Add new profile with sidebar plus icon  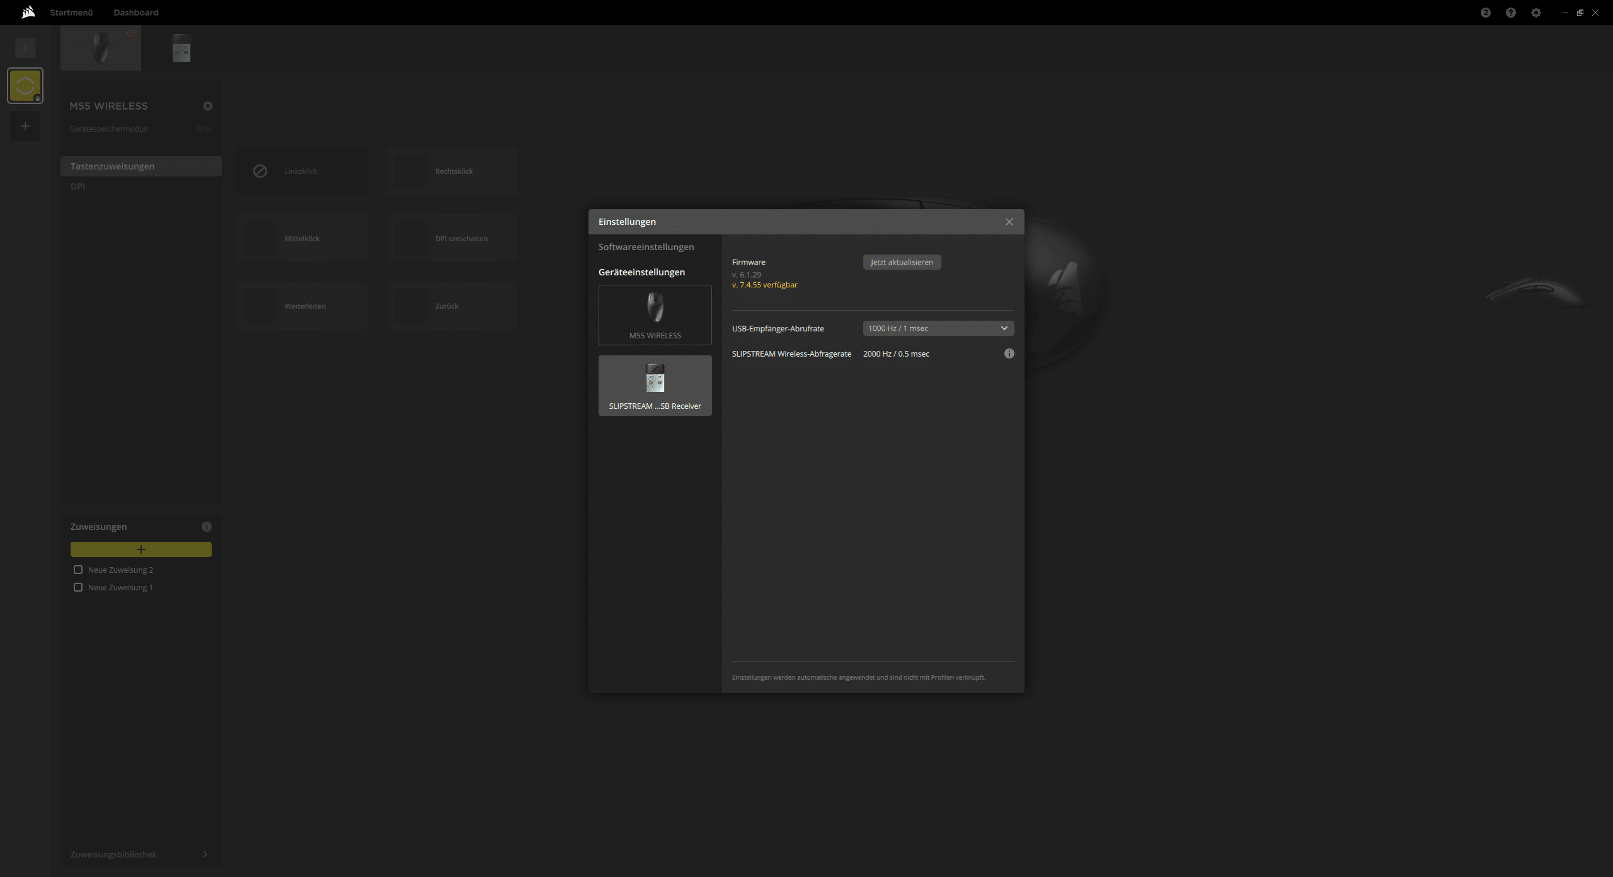click(25, 126)
